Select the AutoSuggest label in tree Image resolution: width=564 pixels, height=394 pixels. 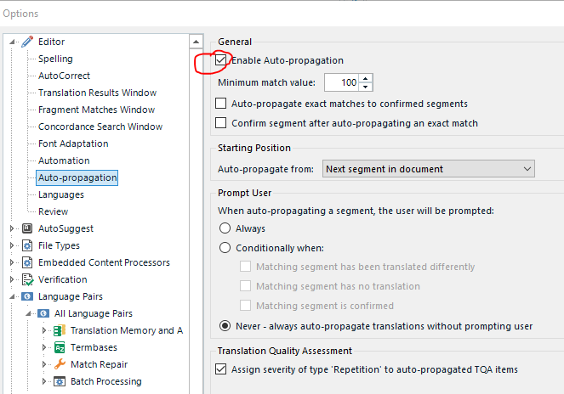click(x=66, y=228)
